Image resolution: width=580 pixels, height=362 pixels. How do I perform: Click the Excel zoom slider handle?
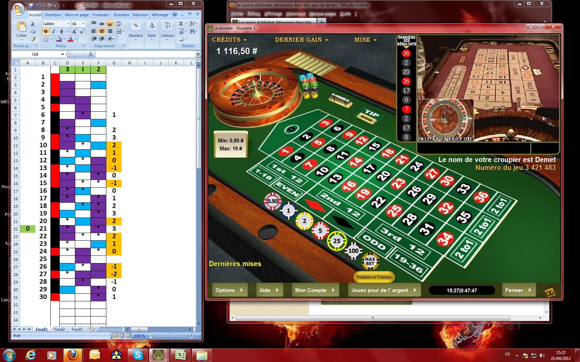tap(171, 336)
